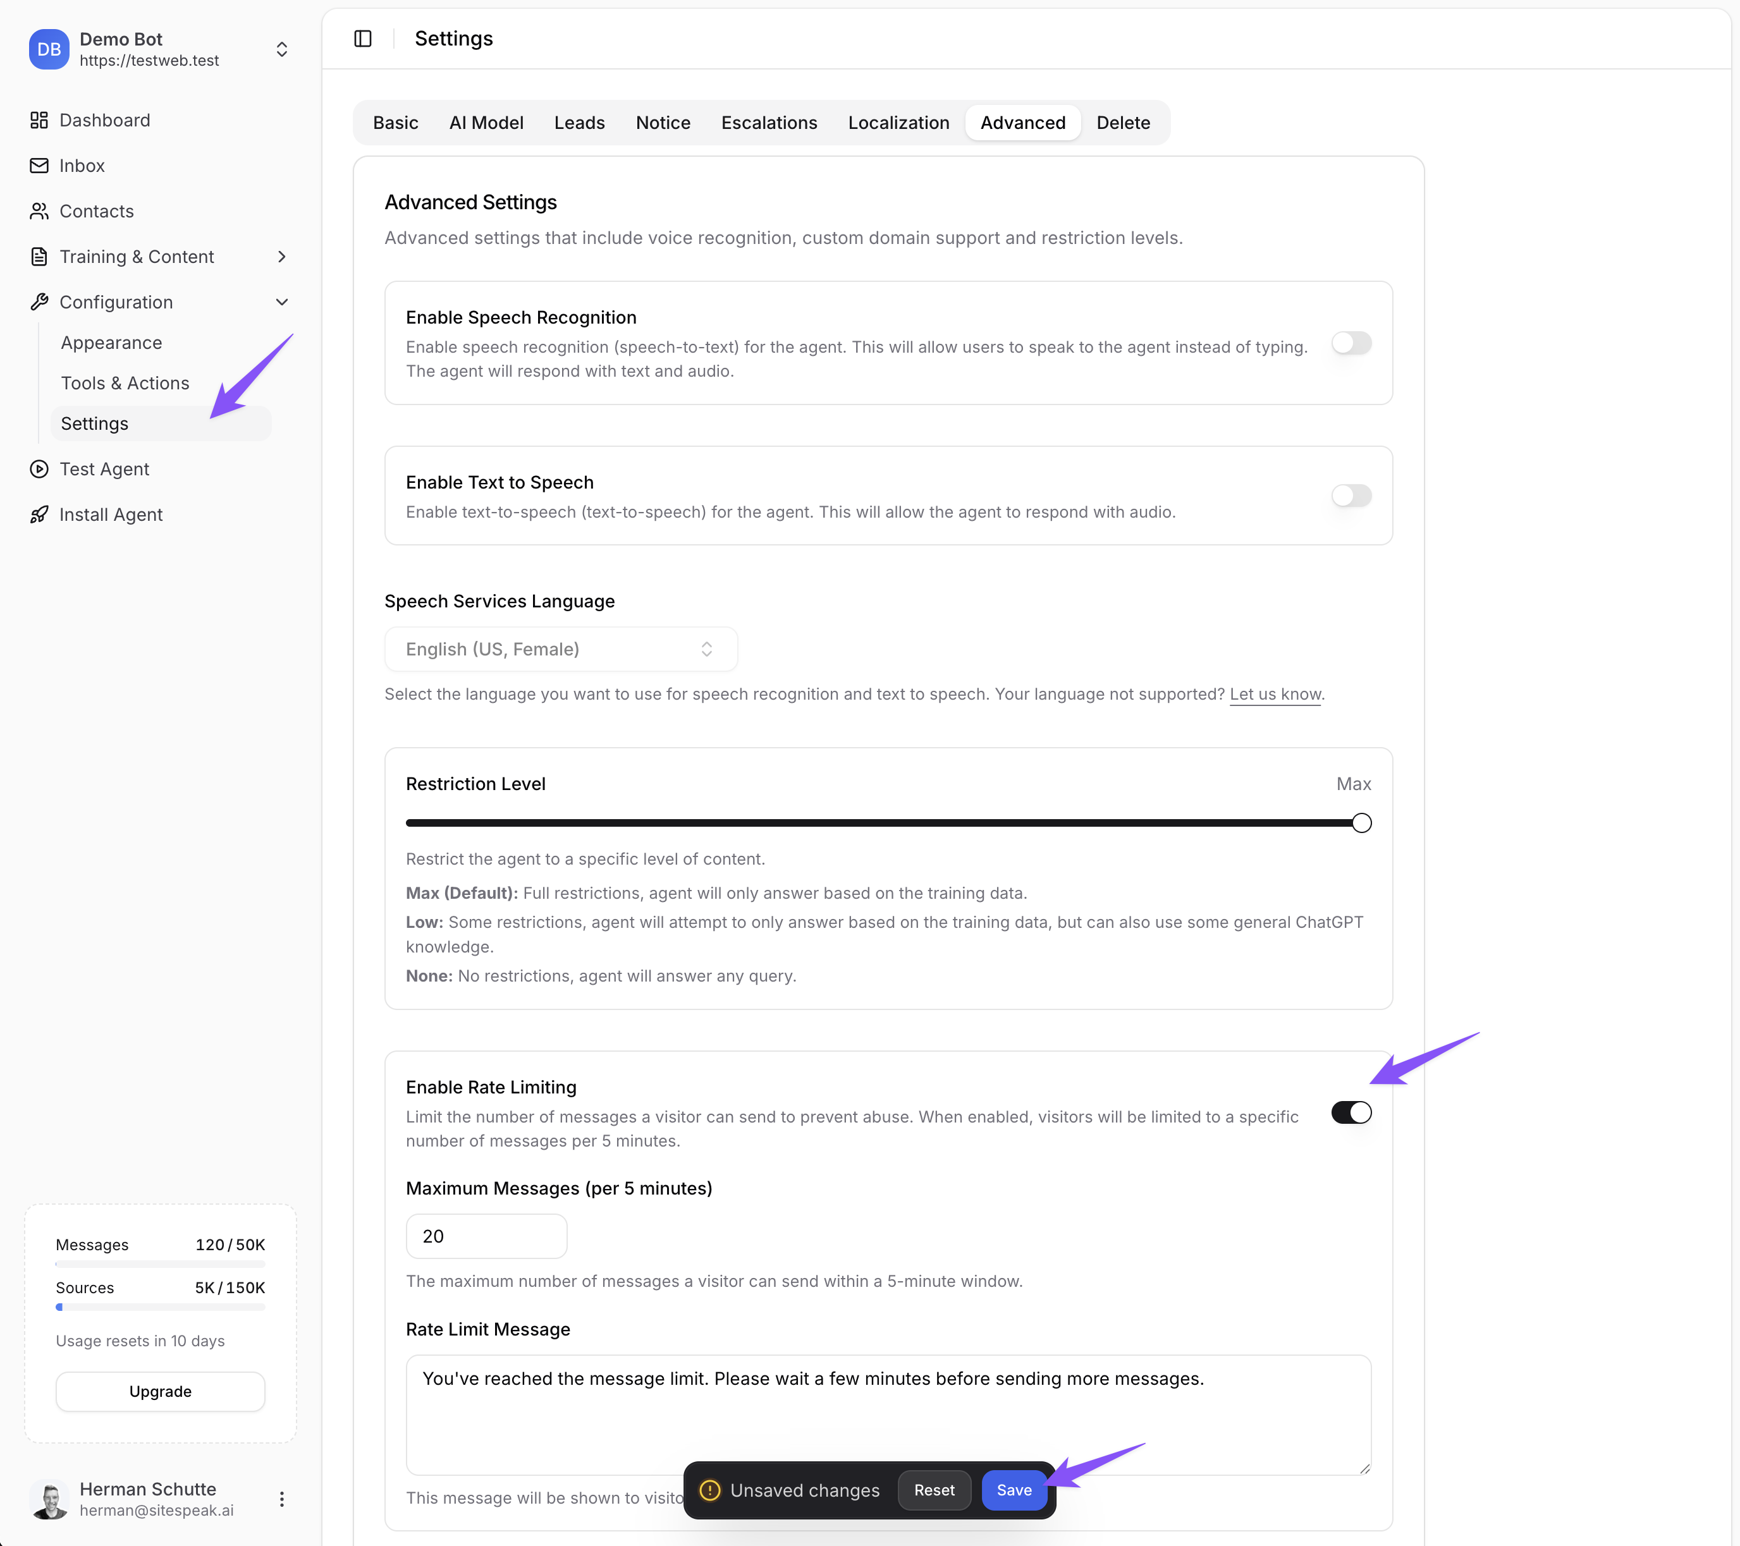Open Dashboard via its grid icon
The image size is (1740, 1546).
(x=39, y=120)
